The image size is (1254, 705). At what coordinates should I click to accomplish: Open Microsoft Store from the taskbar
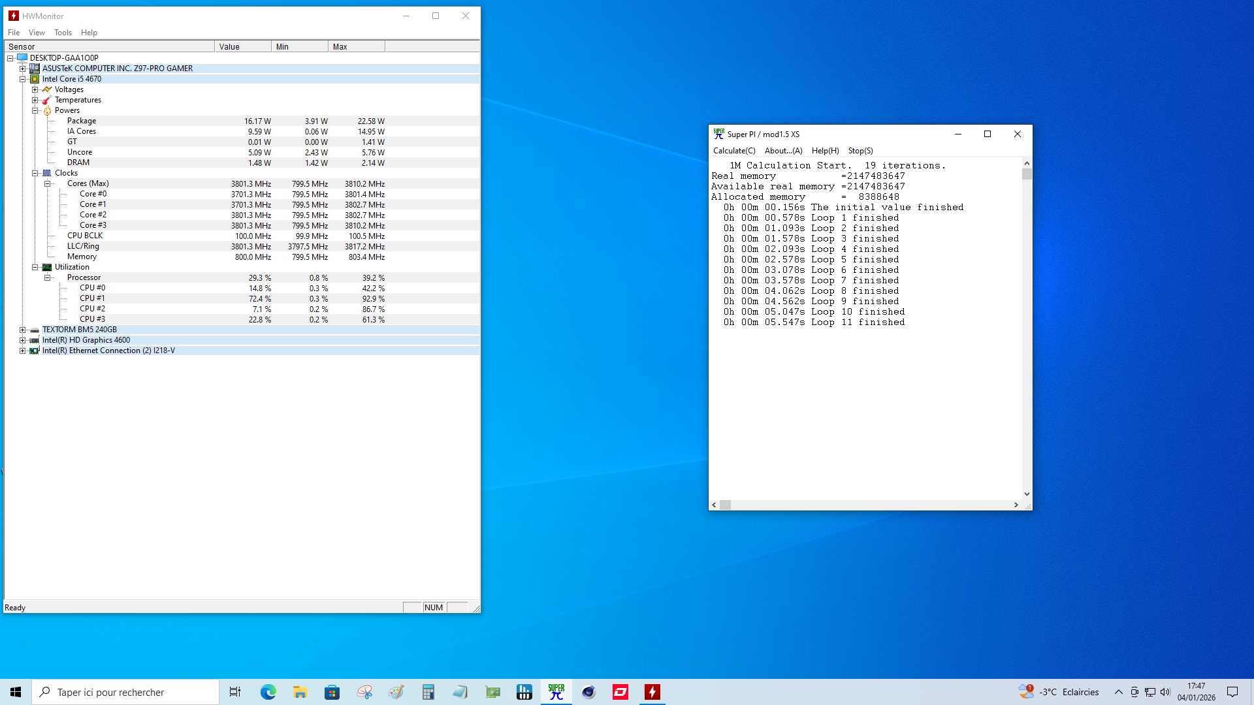[332, 692]
